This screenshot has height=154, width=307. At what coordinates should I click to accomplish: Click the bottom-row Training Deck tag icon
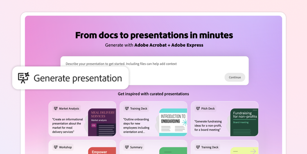pyautogui.click(x=198, y=147)
